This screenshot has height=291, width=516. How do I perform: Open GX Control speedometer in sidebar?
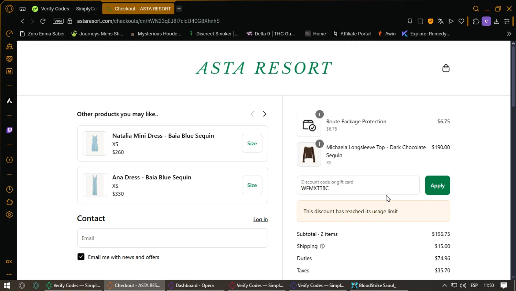9,34
